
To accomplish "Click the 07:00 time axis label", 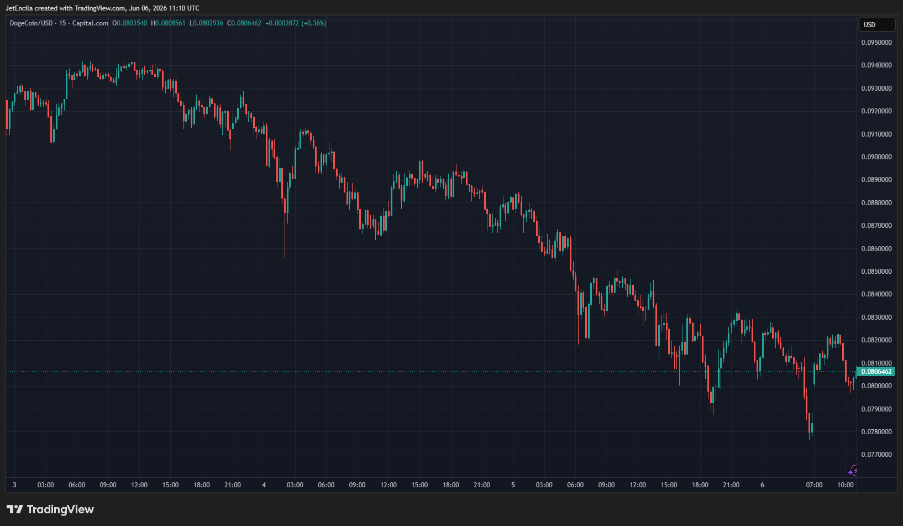I will point(814,485).
